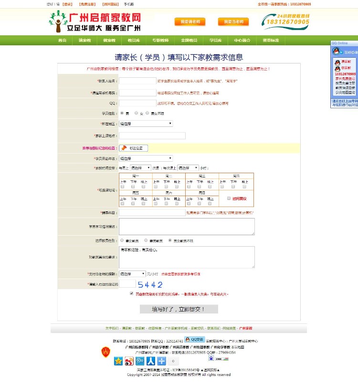Open 首页 in the green navigation bar
The height and width of the screenshot is (385, 358).
[62, 40]
